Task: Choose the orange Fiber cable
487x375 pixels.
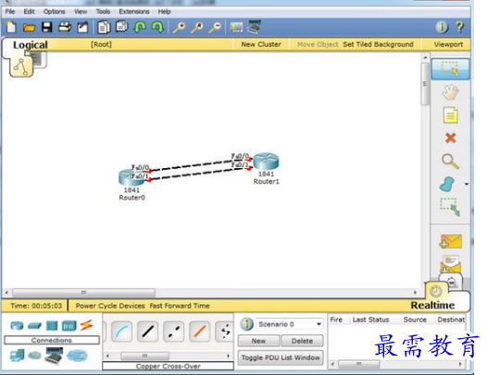Action: [200, 332]
